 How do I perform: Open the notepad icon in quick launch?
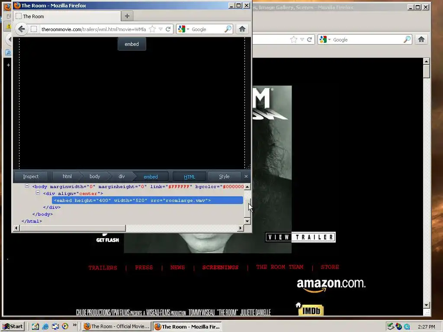(35, 326)
